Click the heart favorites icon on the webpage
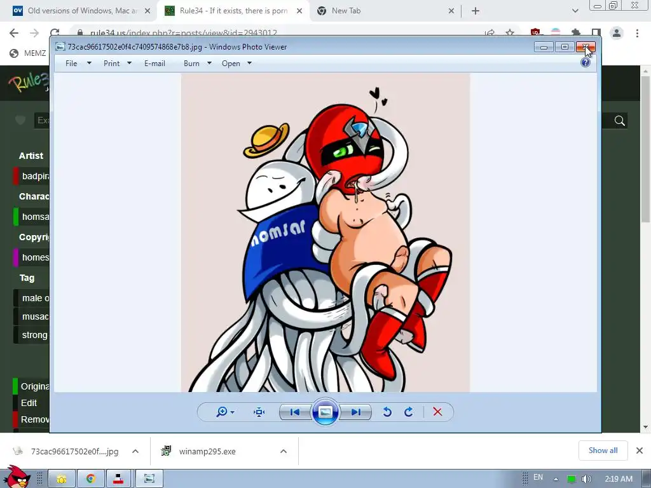Viewport: 651px width, 488px height. point(20,120)
